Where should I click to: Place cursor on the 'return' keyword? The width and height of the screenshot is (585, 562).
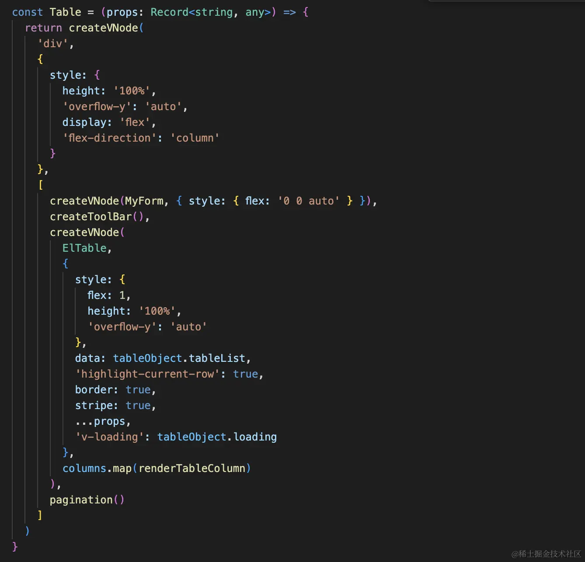click(44, 28)
